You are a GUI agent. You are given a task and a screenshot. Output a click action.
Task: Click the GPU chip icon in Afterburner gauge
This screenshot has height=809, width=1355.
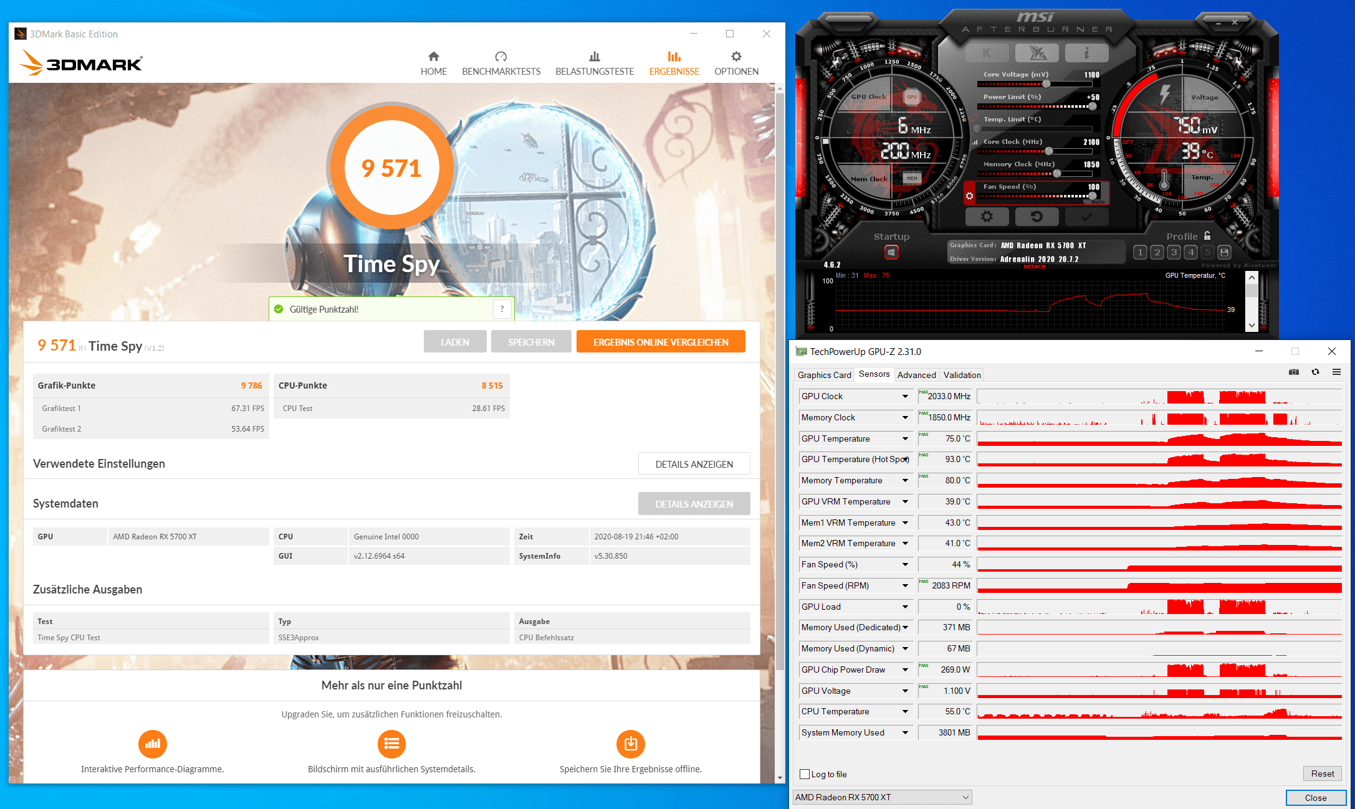click(x=912, y=97)
